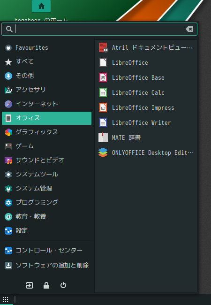
Task: Click the 設定 category icon
Action: [8, 231]
